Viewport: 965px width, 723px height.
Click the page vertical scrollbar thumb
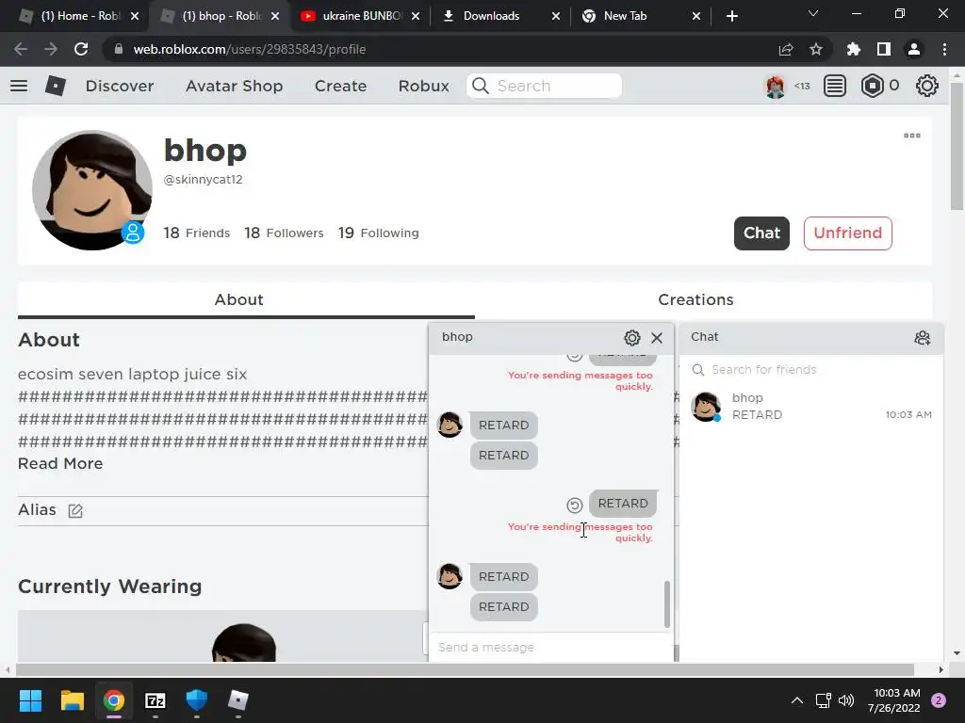point(957,145)
